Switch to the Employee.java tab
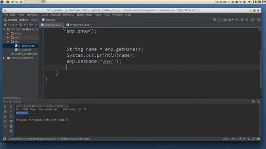The image size is (266, 149). click(79, 25)
